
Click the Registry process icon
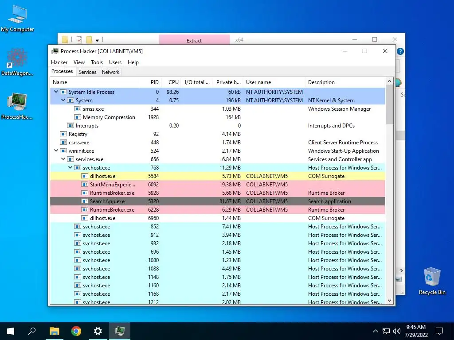pyautogui.click(x=63, y=134)
